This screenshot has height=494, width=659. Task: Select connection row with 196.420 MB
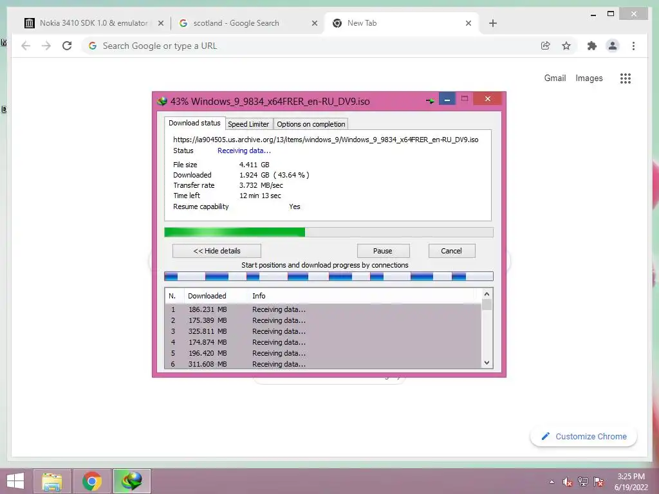click(x=323, y=353)
